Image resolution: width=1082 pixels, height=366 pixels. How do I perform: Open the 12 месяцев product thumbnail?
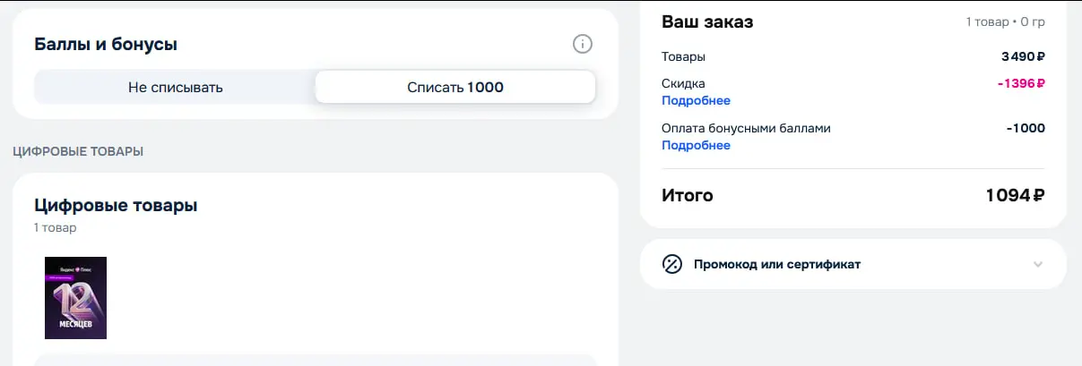(76, 298)
